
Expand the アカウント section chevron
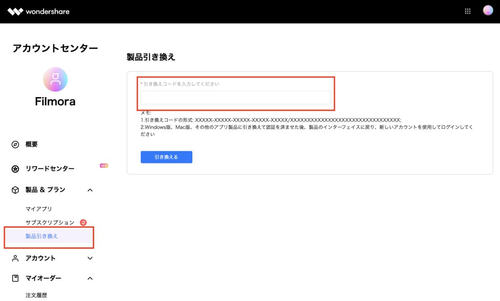(90, 258)
